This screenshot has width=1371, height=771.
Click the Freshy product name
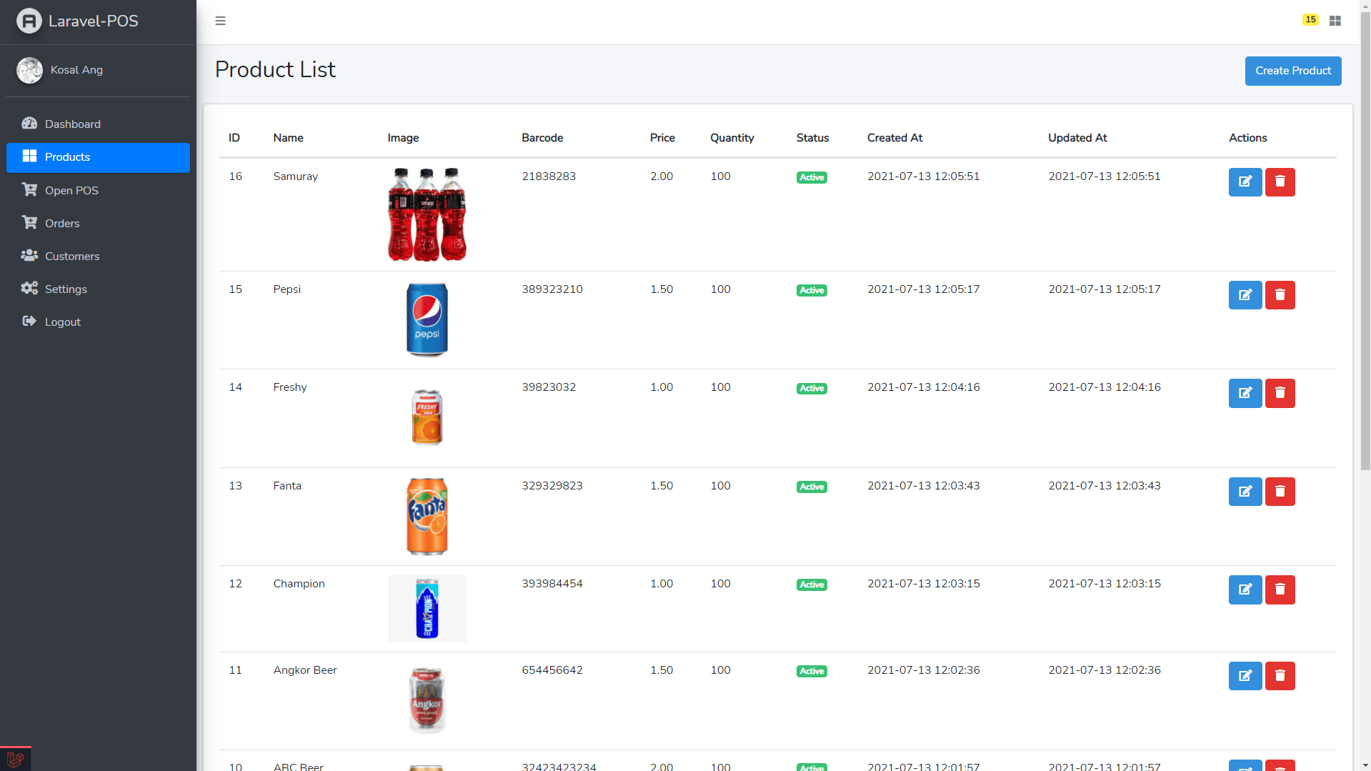(x=289, y=387)
